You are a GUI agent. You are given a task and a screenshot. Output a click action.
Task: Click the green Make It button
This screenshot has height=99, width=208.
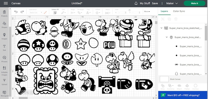point(194,3)
